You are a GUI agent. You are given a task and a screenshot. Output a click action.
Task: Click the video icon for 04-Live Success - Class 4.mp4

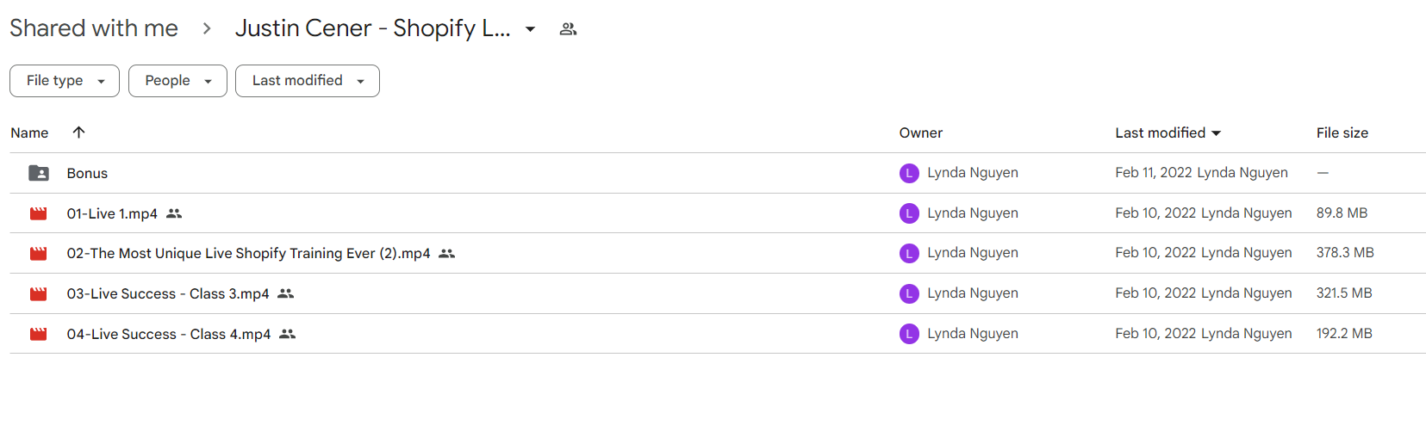pyautogui.click(x=39, y=334)
